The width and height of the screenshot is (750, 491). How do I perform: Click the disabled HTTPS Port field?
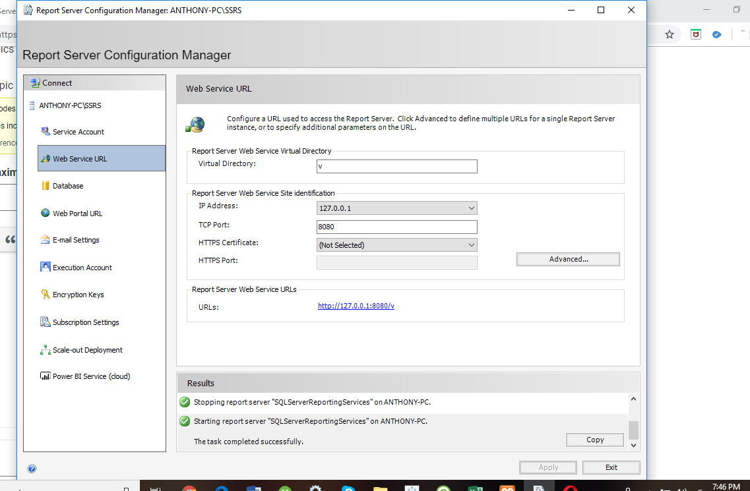pyautogui.click(x=397, y=262)
